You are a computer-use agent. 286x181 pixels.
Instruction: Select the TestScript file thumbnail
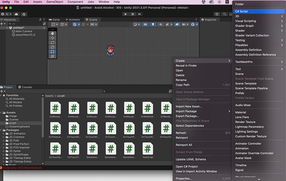[x=148, y=150]
